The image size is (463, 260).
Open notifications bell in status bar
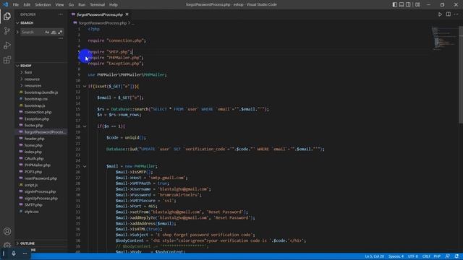tap(456, 256)
